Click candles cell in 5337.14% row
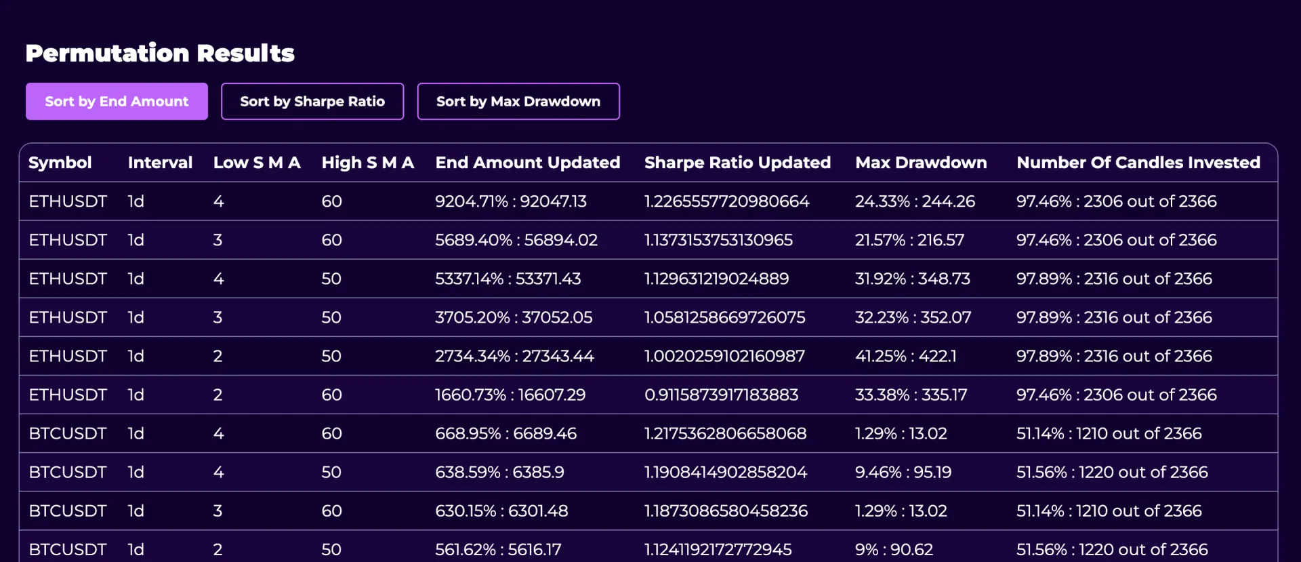This screenshot has height=562, width=1301. point(1114,279)
